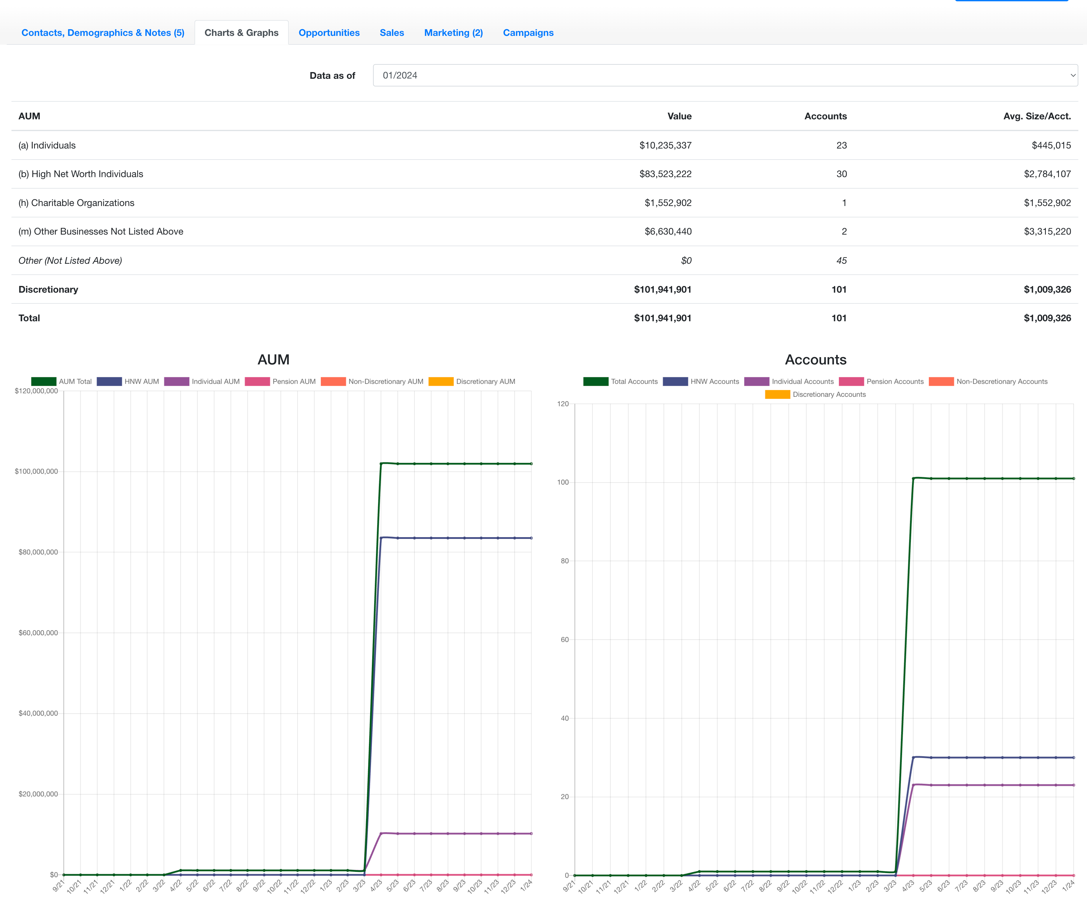Viewport: 1087px width, 901px height.
Task: Open the Contacts, Demographics & Notes tab
Action: pyautogui.click(x=102, y=32)
